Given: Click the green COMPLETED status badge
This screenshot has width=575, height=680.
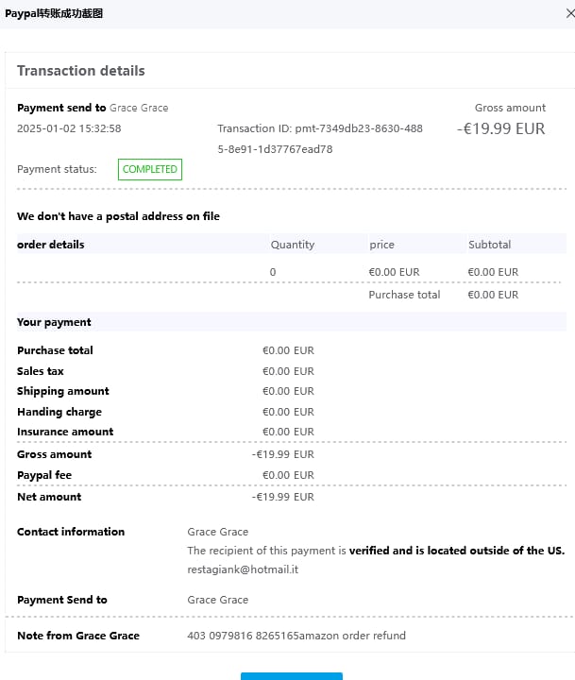Looking at the screenshot, I should pyautogui.click(x=149, y=169).
